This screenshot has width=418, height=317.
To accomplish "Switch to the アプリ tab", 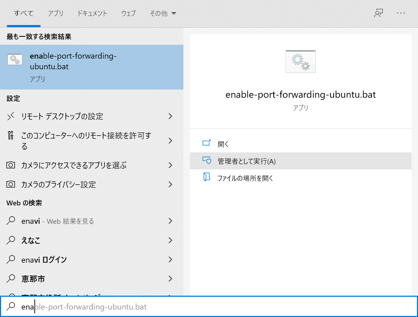I will (x=56, y=13).
